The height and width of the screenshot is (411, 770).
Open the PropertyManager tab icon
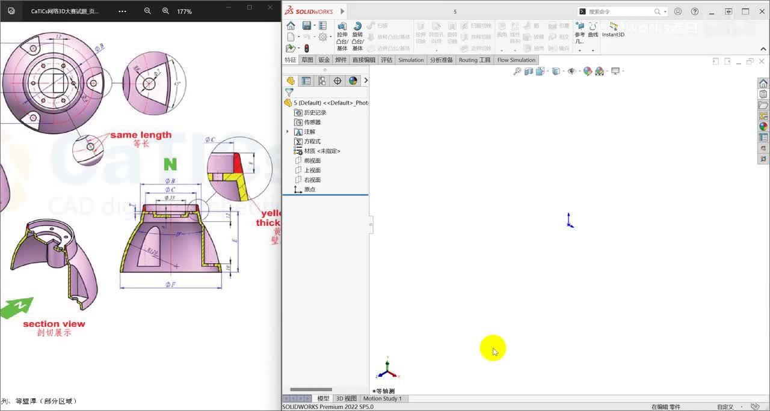(x=306, y=81)
